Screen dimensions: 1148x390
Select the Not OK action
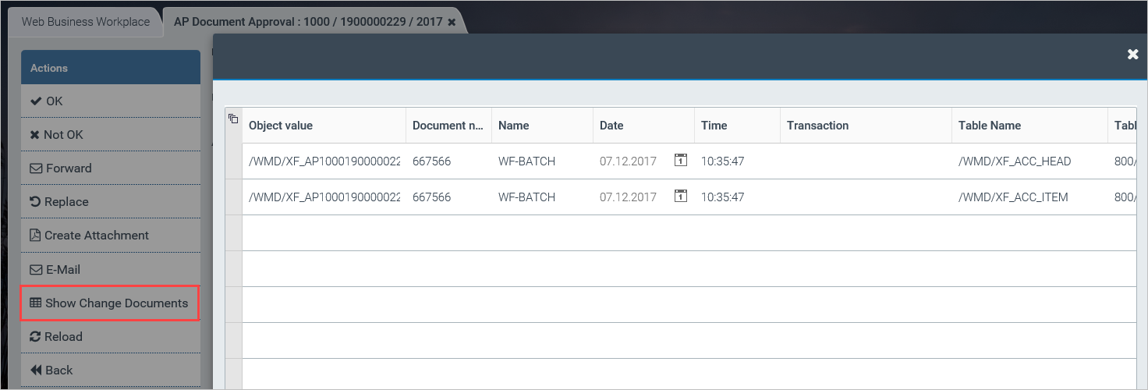click(x=56, y=135)
